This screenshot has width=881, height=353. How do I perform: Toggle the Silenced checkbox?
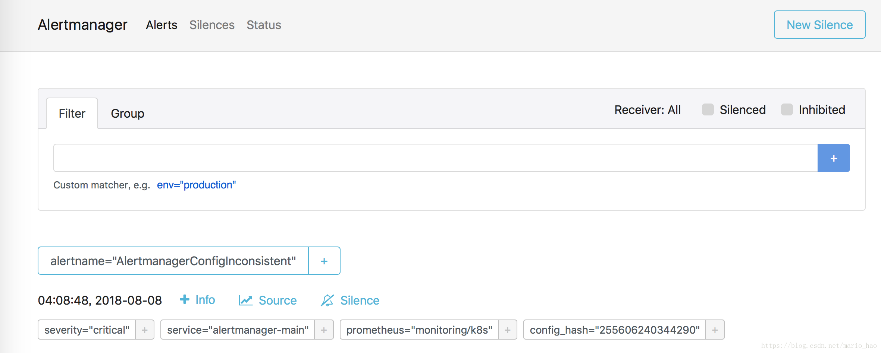pyautogui.click(x=708, y=110)
